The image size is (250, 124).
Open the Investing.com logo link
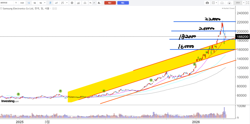coord(10,101)
